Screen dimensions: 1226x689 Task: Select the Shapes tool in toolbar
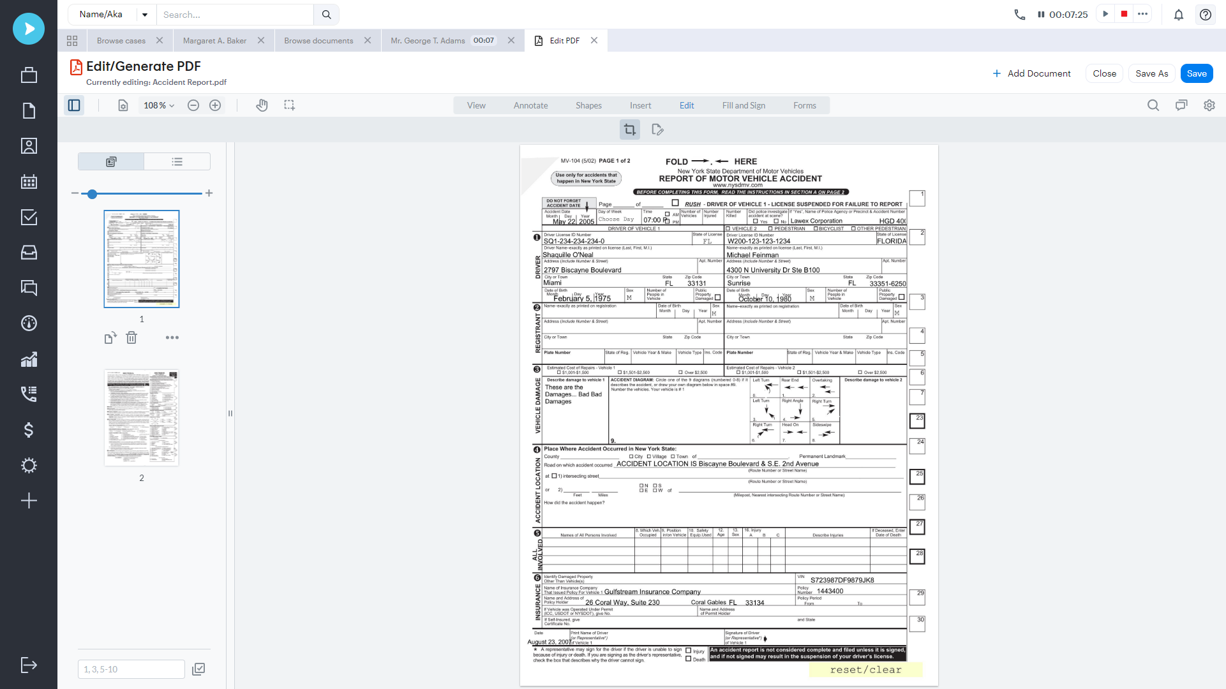588,105
